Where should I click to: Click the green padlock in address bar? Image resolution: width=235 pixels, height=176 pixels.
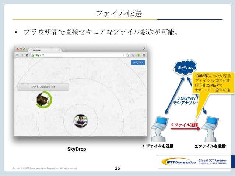pyautogui.click(x=32, y=55)
